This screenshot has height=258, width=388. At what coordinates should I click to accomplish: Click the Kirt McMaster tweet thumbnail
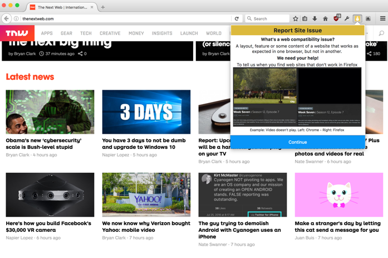[x=243, y=194]
